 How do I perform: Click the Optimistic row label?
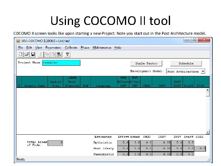coord(103,143)
